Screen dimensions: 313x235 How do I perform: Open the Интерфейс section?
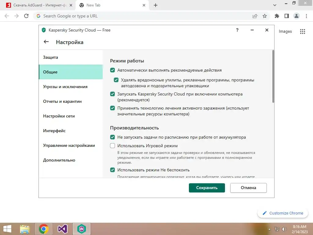[x=71, y=131]
